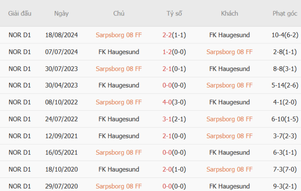Open the 2-2 score from 18/08/2024

pyautogui.click(x=168, y=35)
